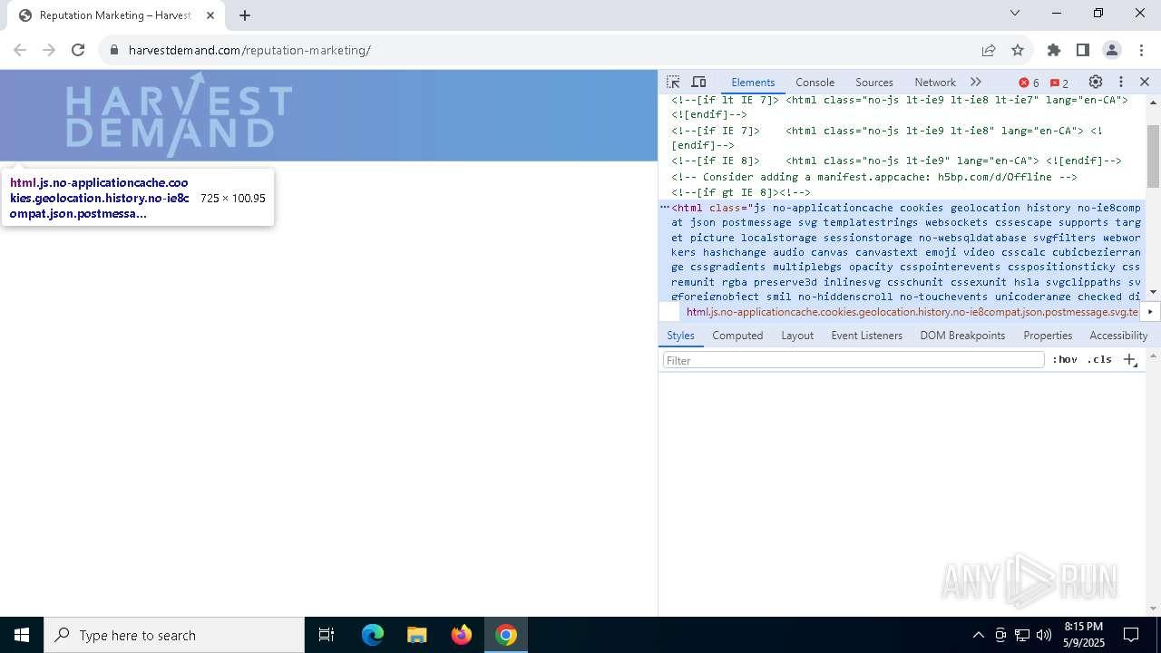1161x653 pixels.
Task: Open DevTools settings gear
Action: click(1096, 82)
